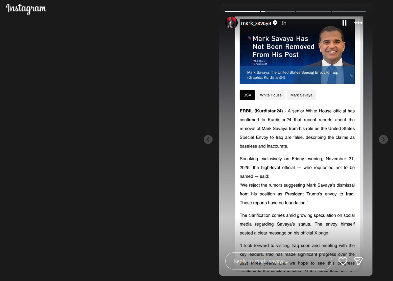The width and height of the screenshot is (393, 281).
Task: Focus the 'Reply to mark_savaya' field
Action: coord(278,261)
